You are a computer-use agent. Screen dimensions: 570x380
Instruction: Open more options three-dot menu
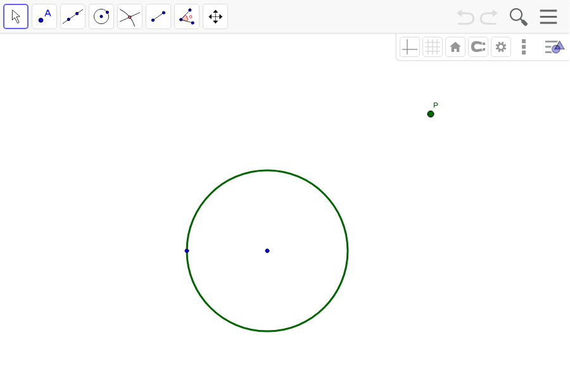point(524,47)
